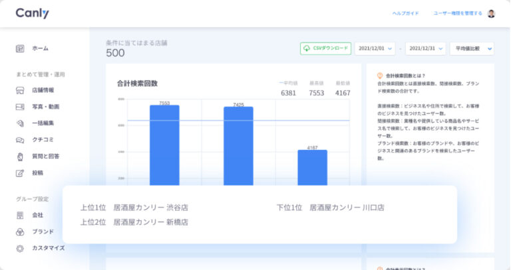Viewport: 511px width, 270px height.
Task: Click the 質問と回答 Q&A icon
Action: point(20,157)
